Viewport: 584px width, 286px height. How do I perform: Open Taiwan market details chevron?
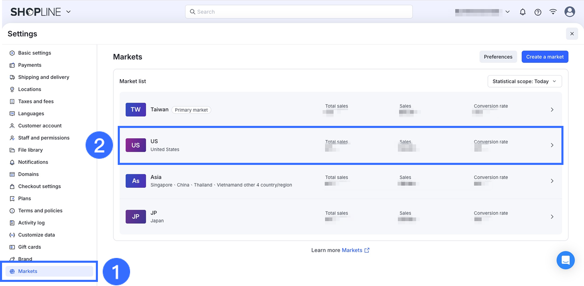click(552, 109)
